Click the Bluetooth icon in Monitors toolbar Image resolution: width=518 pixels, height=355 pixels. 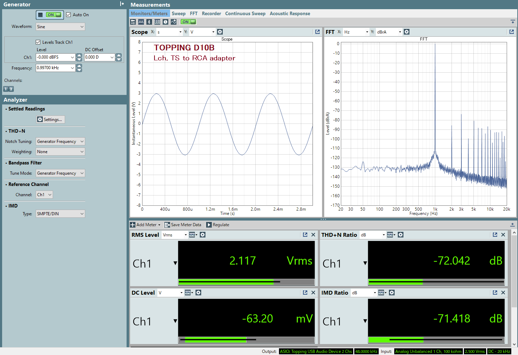149,22
